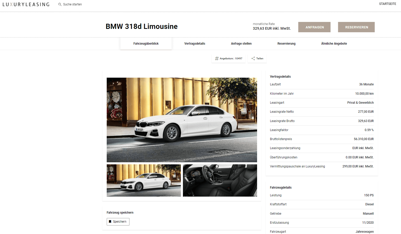Screen dimensions: 401x234
Task: Click the Leasingrate Netto 277,00 EUR value
Action: click(x=366, y=112)
